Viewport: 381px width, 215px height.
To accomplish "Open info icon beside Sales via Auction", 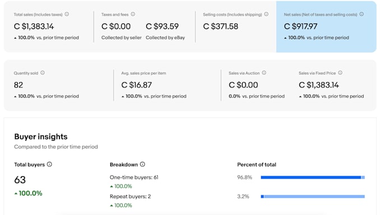I will click(x=264, y=73).
